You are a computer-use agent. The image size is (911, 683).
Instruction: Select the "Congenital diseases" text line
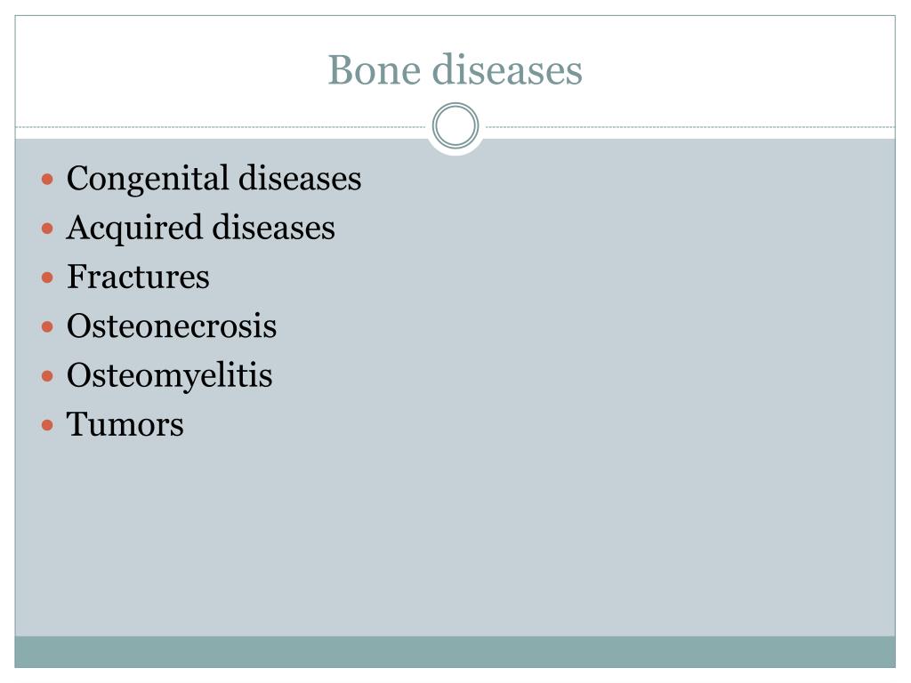tap(214, 179)
